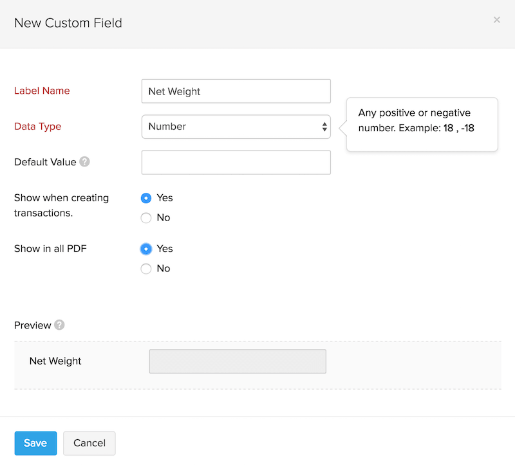Cancel the custom field creation

(x=89, y=443)
